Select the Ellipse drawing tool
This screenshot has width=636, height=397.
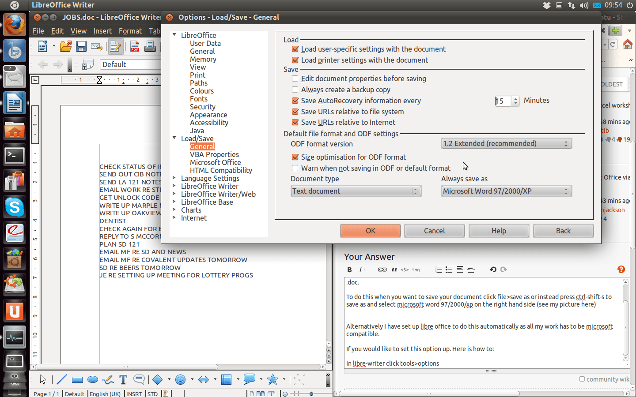point(93,380)
